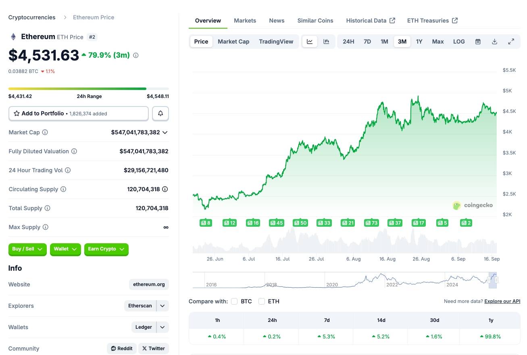Expand the Market Cap value chevron
Image resolution: width=527 pixels, height=355 pixels.
[165, 132]
